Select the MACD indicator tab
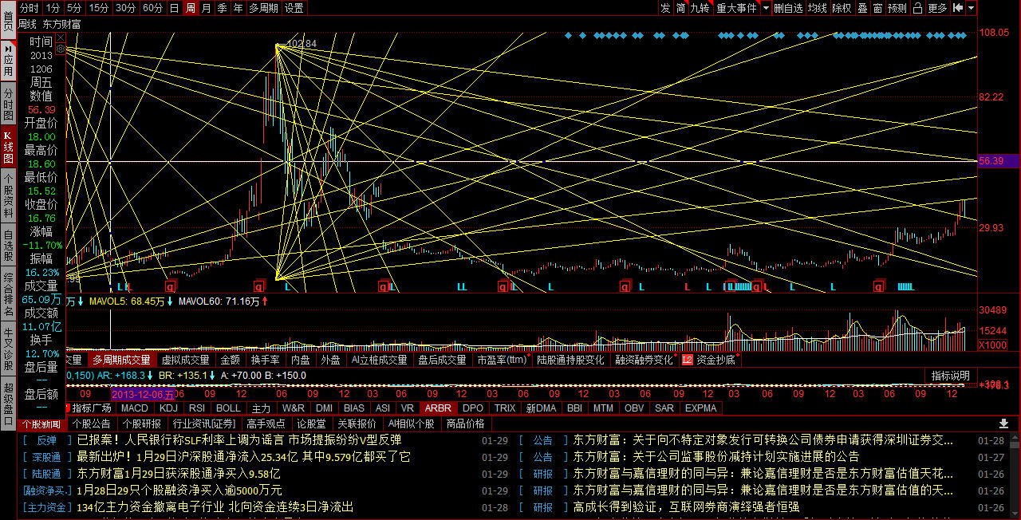Screen dimensions: 1021x520 point(134,408)
